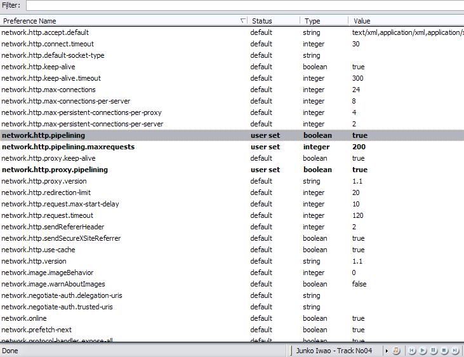Screen dimensions: 464x357
Task: Select the network.http.proxy.version preference
Action: tap(44, 181)
